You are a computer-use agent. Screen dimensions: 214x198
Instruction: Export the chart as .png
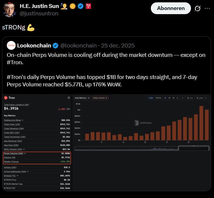tap(199, 98)
